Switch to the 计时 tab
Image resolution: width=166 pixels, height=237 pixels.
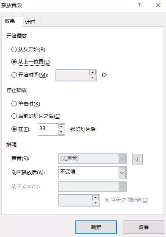click(x=30, y=22)
